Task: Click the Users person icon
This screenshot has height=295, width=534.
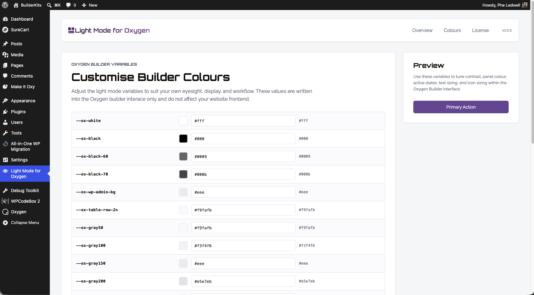Action: coord(5,122)
